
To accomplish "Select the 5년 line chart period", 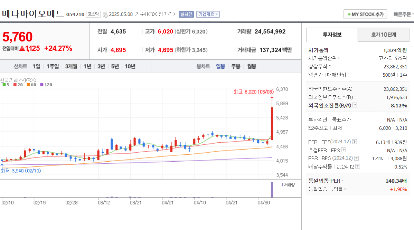I will pyautogui.click(x=115, y=66).
